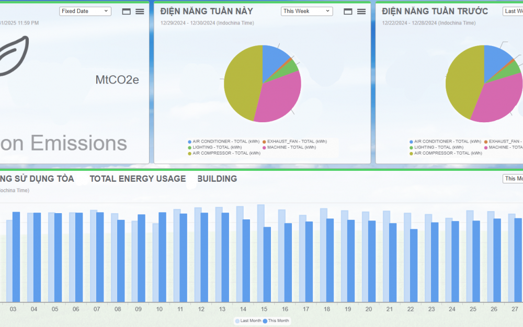Open period dropdown in Total Energy Usage panel
This screenshot has width=523, height=327.
coord(513,179)
